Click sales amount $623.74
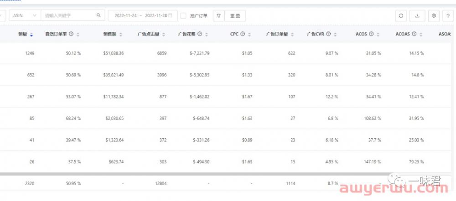The height and width of the screenshot is (201, 456). click(116, 162)
